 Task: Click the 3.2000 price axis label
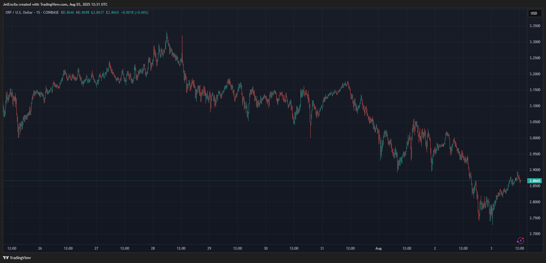point(535,74)
